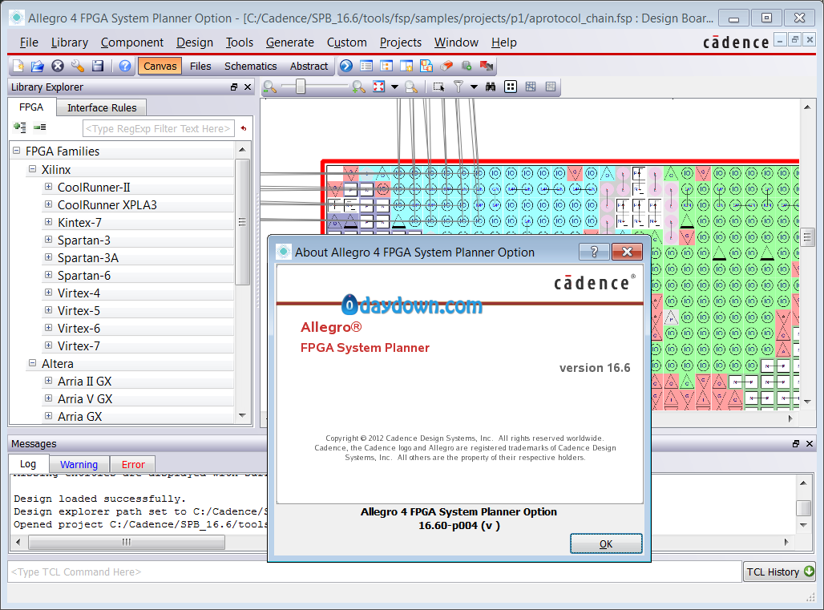The image size is (824, 610).
Task: Open help using blue question mark icon
Action: click(x=125, y=66)
